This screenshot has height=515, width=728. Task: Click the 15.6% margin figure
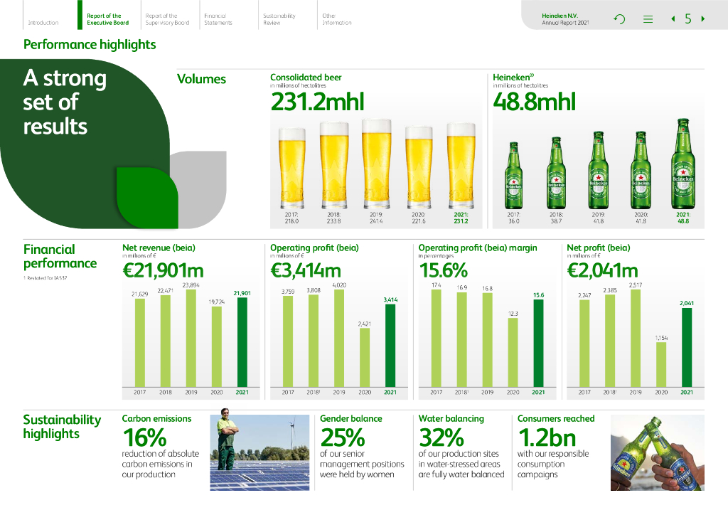(x=444, y=271)
